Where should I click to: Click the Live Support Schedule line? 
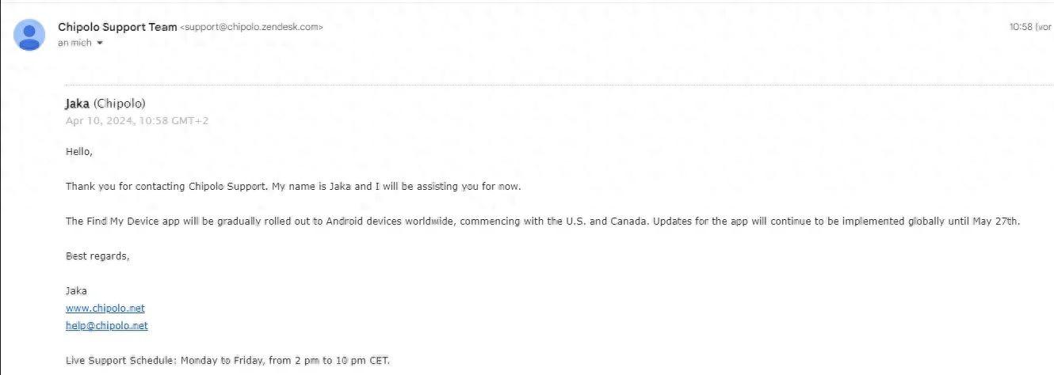[228, 361]
